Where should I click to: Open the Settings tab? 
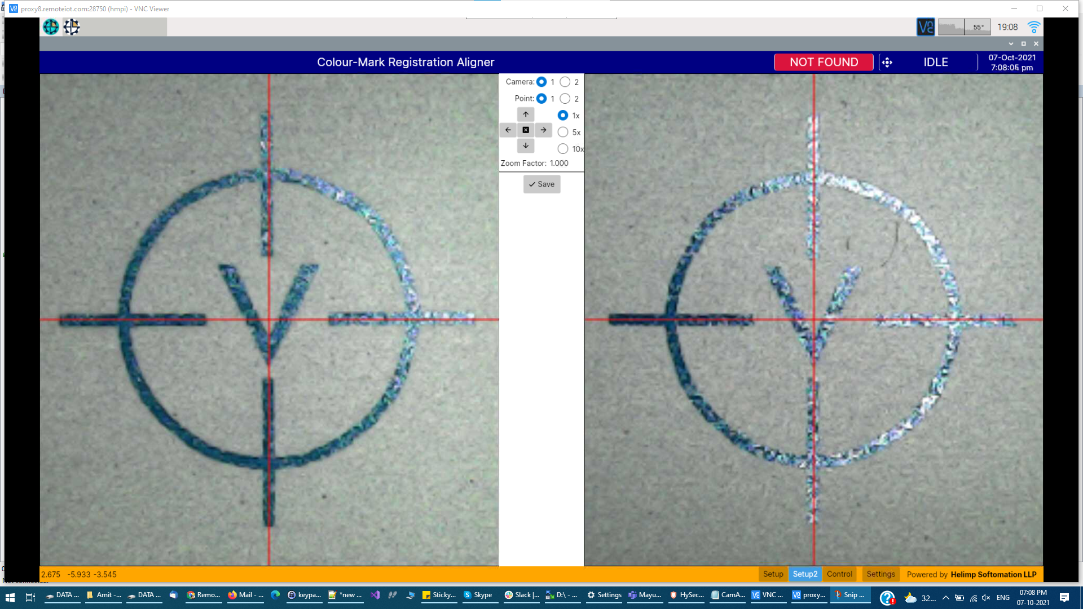coord(881,574)
